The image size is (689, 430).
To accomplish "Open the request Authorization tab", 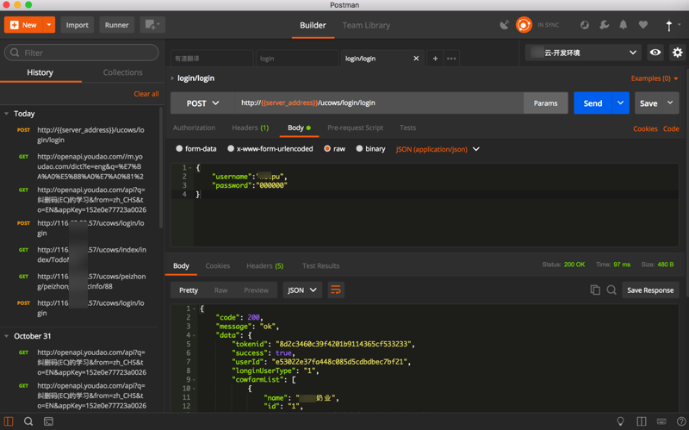I will (x=194, y=128).
